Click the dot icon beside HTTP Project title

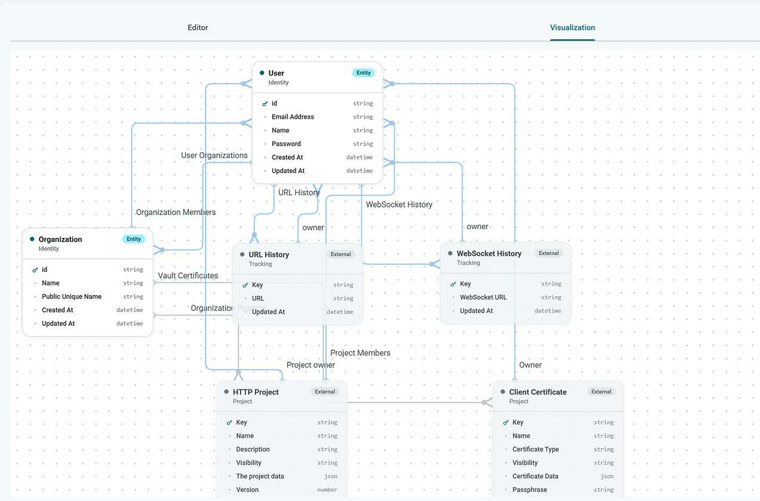pyautogui.click(x=226, y=392)
